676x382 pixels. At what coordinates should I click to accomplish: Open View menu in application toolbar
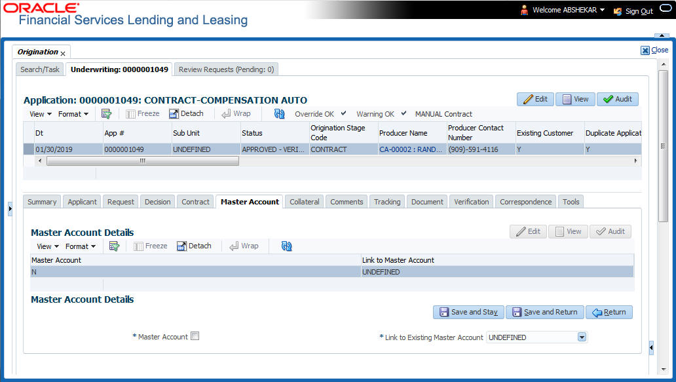(41, 114)
